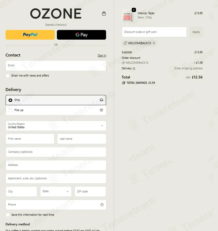The height and width of the screenshot is (231, 218).
Task: Check Save this information for next time
Action: [x=8, y=215]
